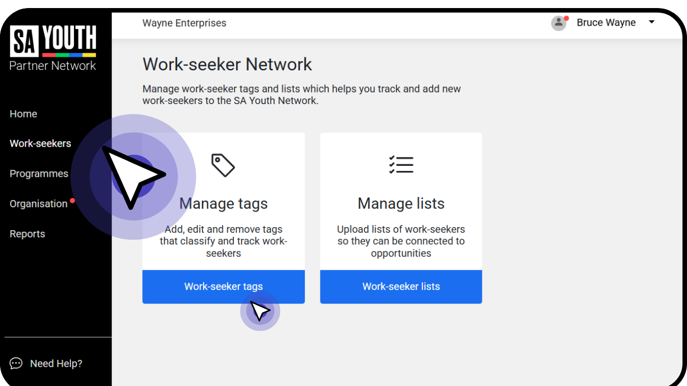Click the Need Help? link

[x=56, y=363]
